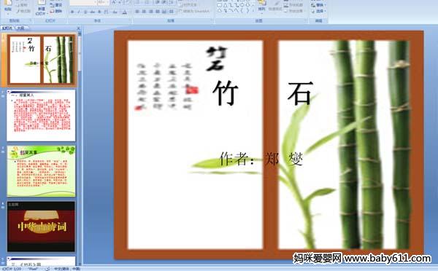This screenshot has width=438, height=271.
Task: Switch to the Slides tab in the left pane
Action: pos(7,28)
